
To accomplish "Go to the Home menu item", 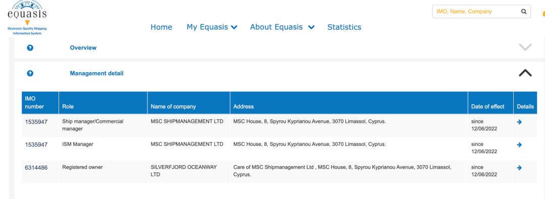I will click(161, 27).
